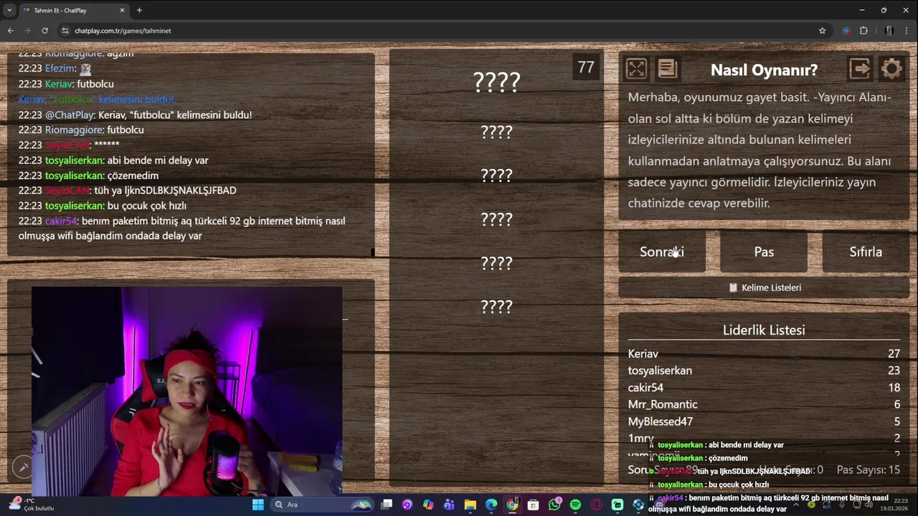The height and width of the screenshot is (516, 918).
Task: Click the exit arrow icon beside settings
Action: [x=860, y=69]
